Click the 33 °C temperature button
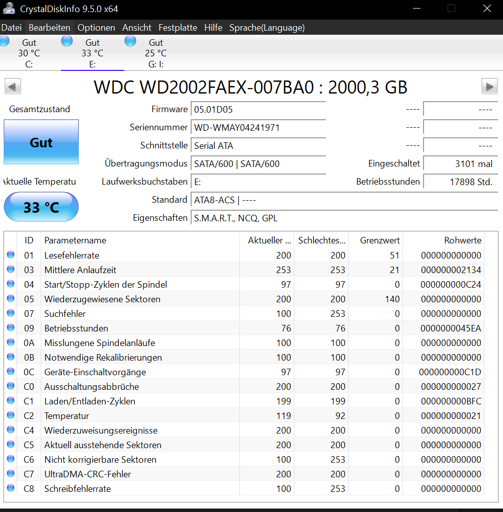Viewport: 503px width, 512px height. click(41, 207)
